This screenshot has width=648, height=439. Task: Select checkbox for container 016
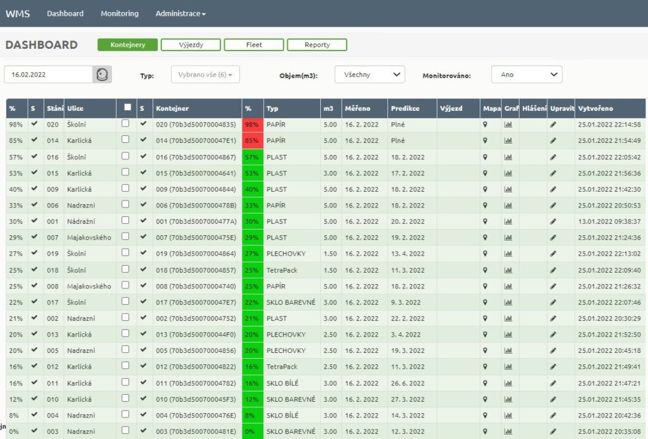(x=125, y=156)
